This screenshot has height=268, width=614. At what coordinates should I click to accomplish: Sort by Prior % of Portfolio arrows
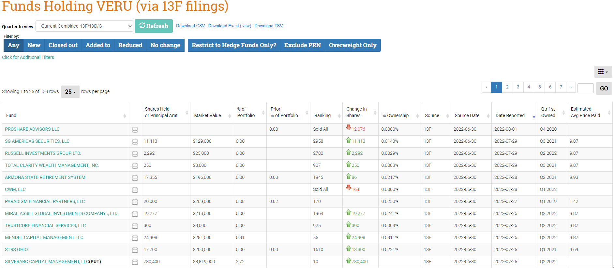point(307,113)
